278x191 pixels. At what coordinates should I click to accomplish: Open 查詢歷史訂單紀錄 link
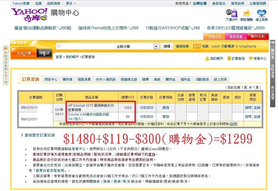click(40, 135)
